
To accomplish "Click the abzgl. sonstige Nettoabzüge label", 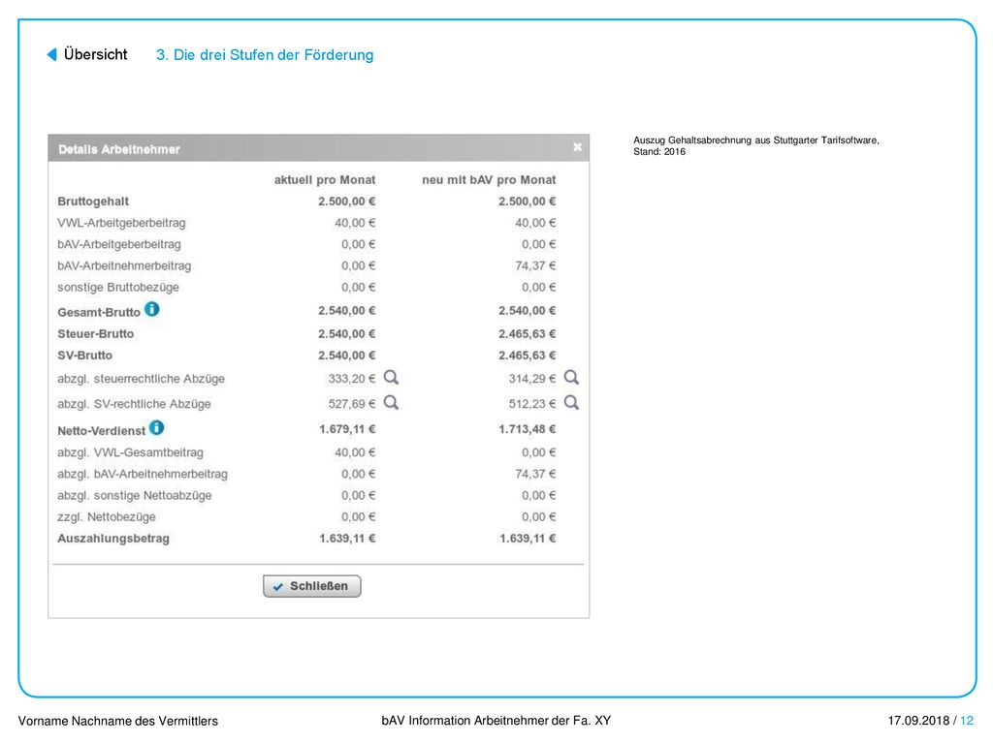I will 134,495.
